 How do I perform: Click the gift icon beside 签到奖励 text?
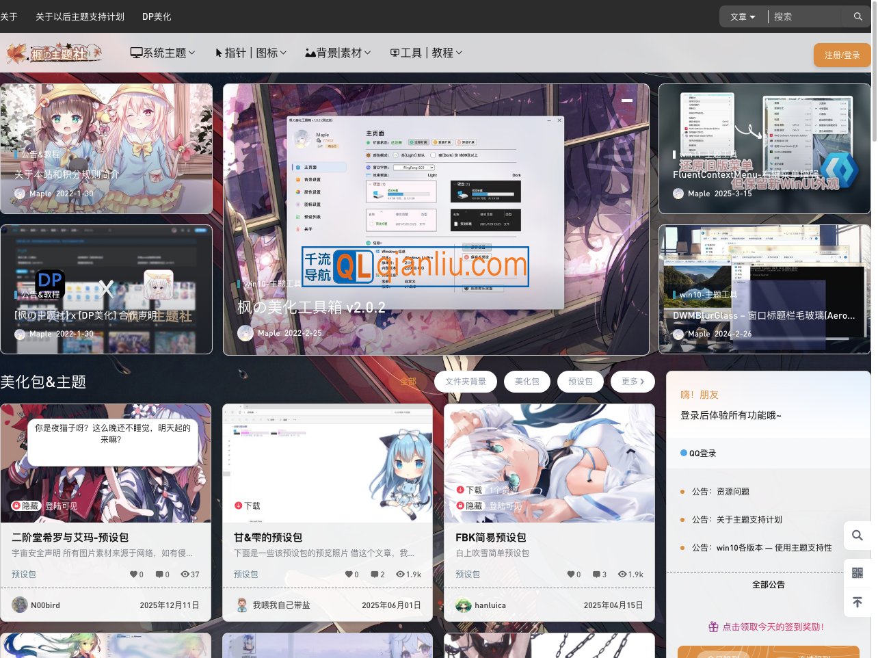(x=713, y=627)
